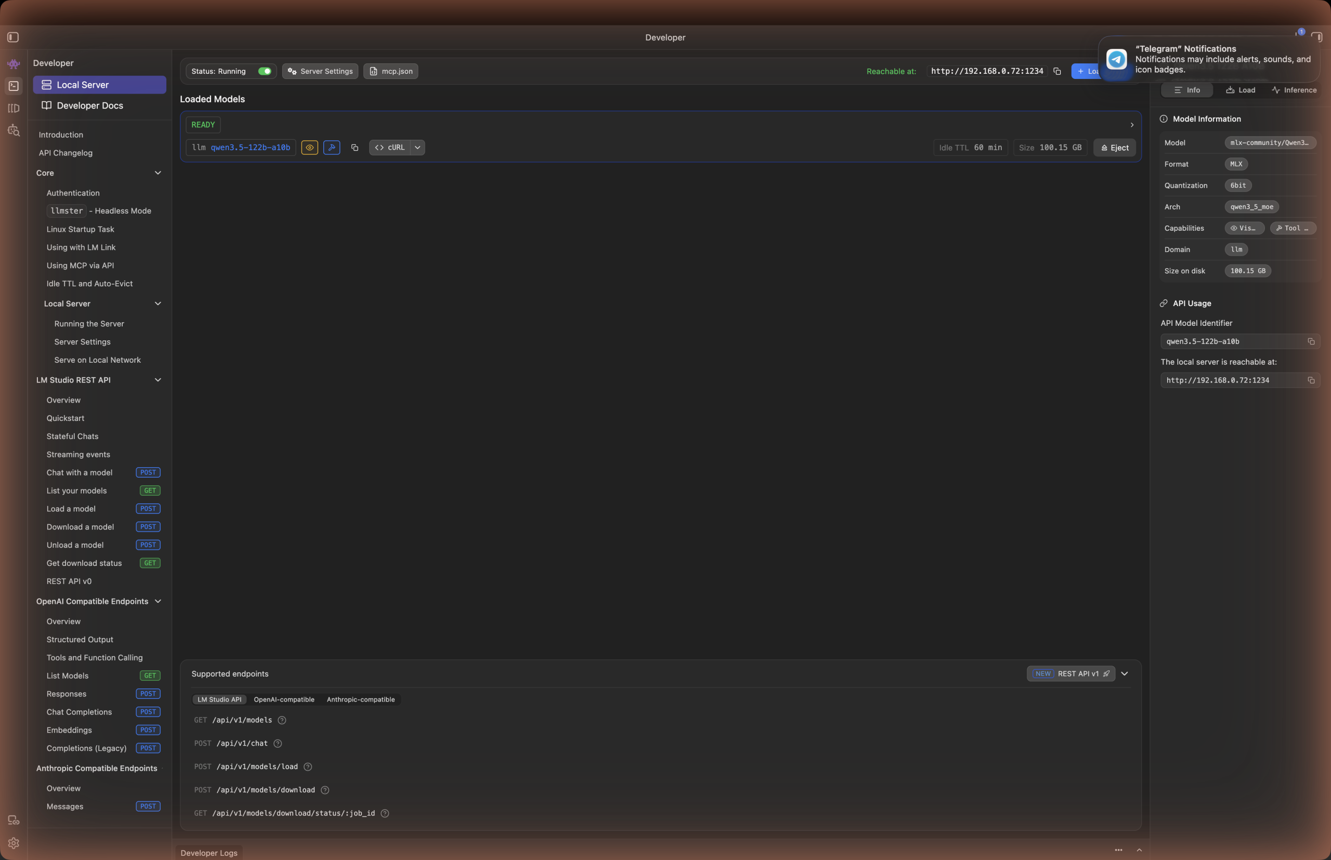Show help for POST /api/v1/chat
1331x860 pixels.
[278, 743]
